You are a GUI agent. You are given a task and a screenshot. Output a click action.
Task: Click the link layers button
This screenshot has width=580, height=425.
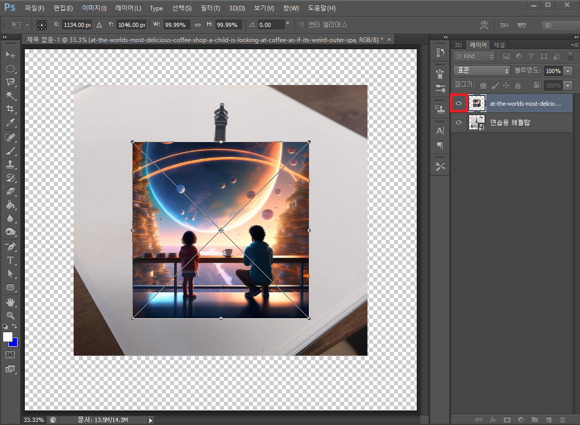tap(478, 419)
